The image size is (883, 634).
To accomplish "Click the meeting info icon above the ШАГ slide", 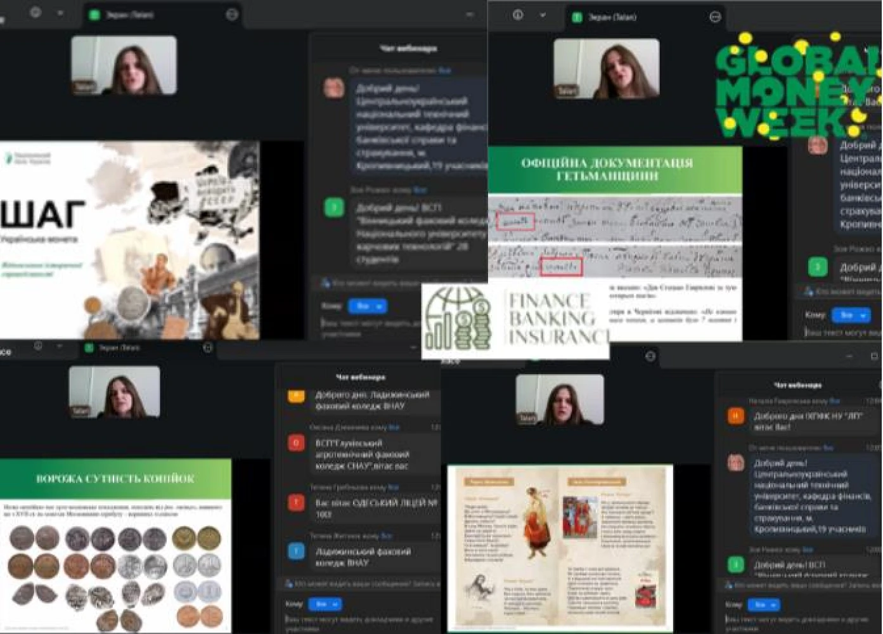I will [35, 13].
